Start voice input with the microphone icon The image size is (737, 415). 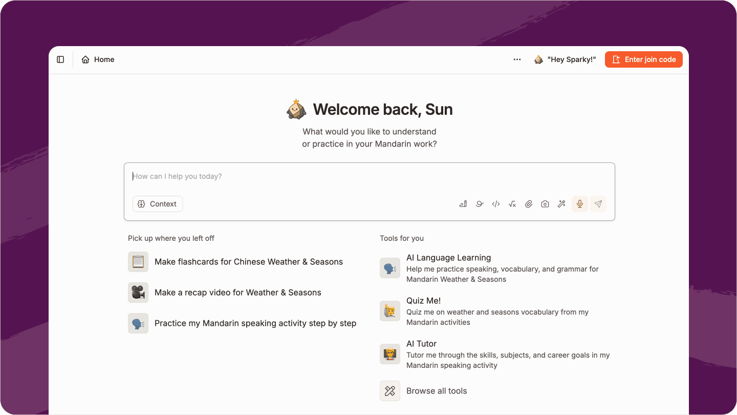click(579, 204)
